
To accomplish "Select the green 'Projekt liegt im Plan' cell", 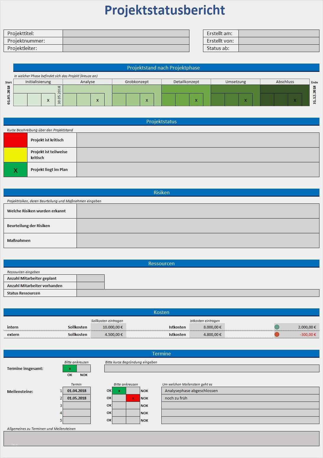I will point(15,170).
